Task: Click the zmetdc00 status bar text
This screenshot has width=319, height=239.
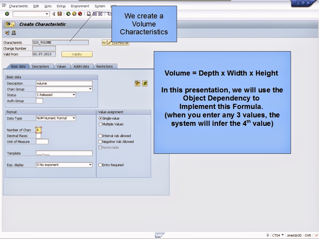Action: tap(294, 235)
